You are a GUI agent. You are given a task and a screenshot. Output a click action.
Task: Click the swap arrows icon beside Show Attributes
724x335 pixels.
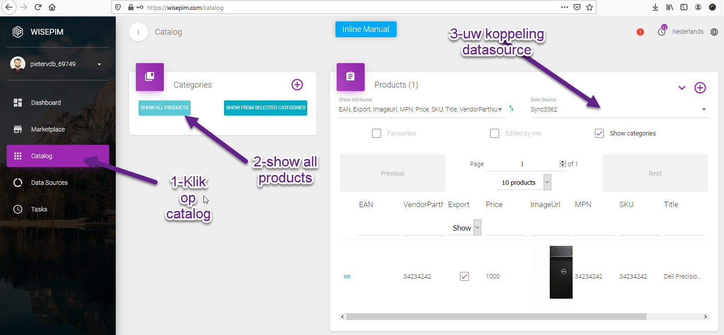tap(511, 108)
